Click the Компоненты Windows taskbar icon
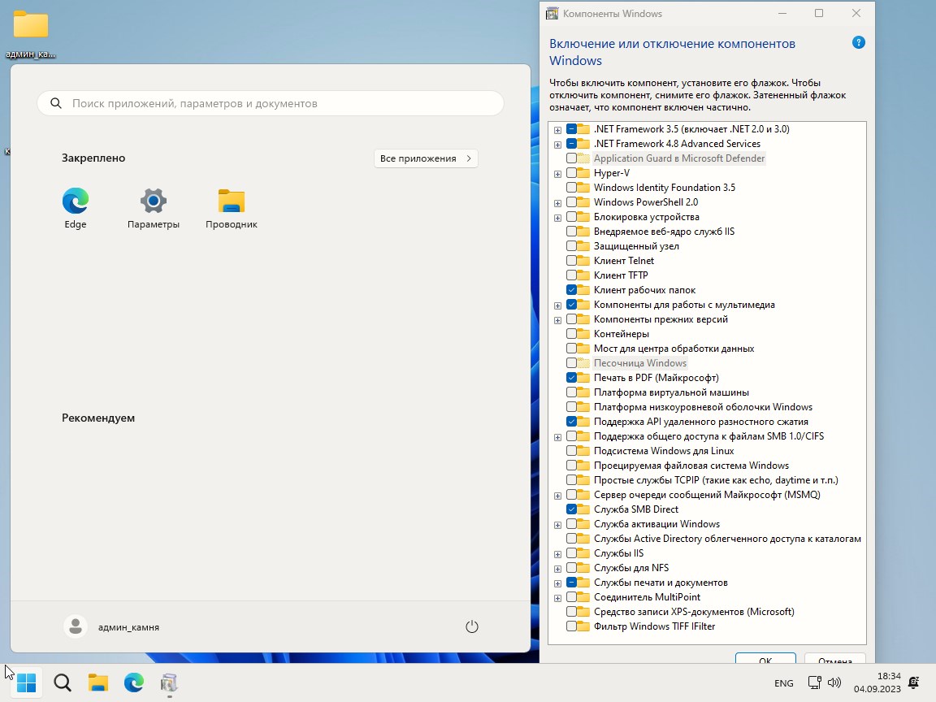Screen dimensions: 936x702 pyautogui.click(x=169, y=682)
